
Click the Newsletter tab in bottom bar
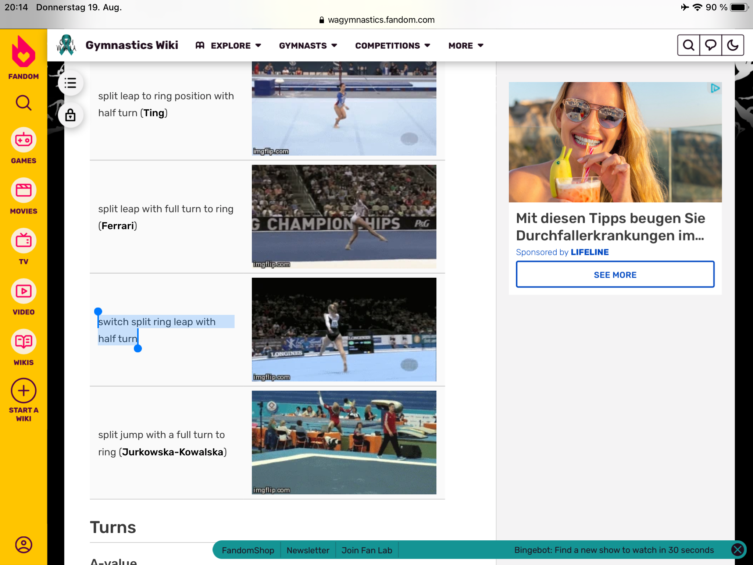point(308,550)
